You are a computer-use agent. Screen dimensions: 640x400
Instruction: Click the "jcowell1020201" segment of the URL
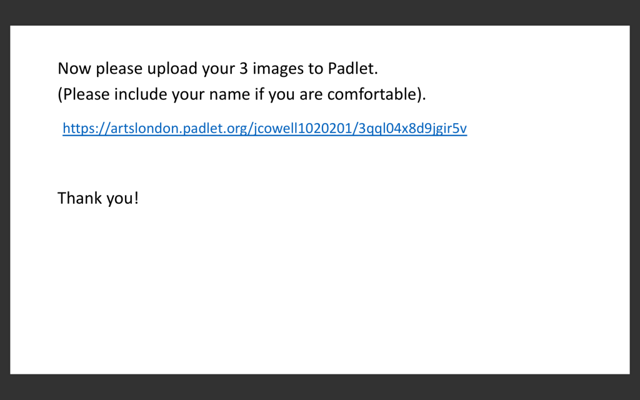304,128
